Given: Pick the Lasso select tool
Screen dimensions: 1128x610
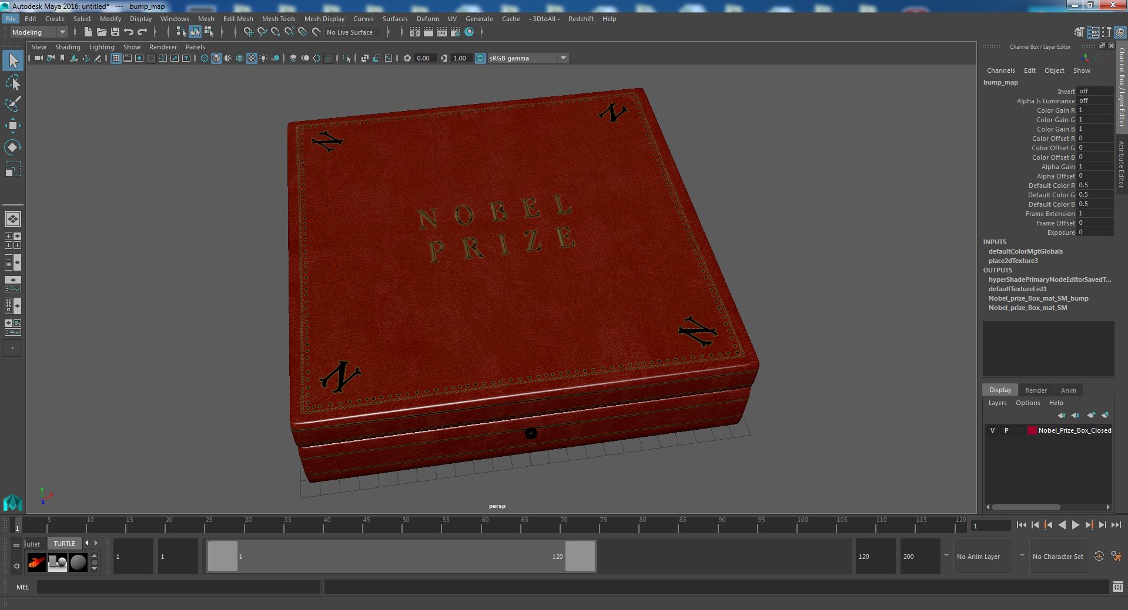Looking at the screenshot, I should 13,82.
